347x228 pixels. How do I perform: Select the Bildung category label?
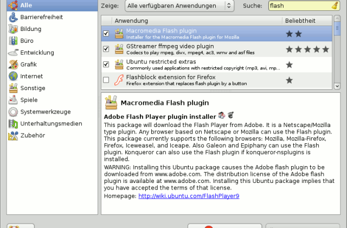31,29
